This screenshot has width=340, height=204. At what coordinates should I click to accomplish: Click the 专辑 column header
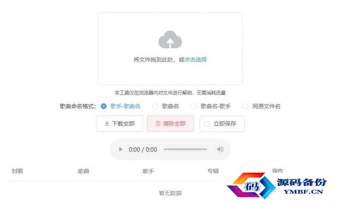(x=213, y=171)
